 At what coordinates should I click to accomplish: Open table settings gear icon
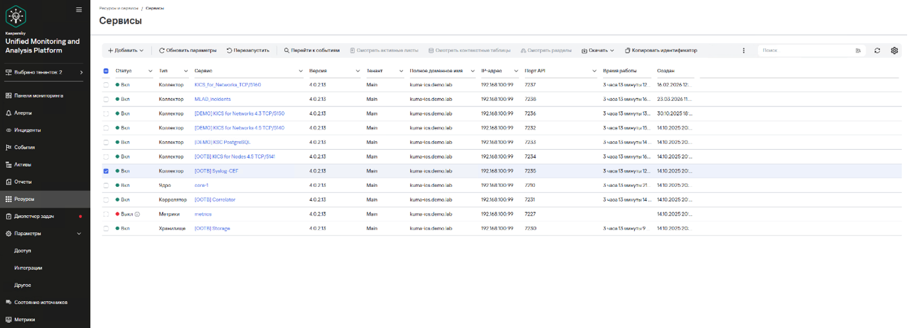pyautogui.click(x=894, y=51)
